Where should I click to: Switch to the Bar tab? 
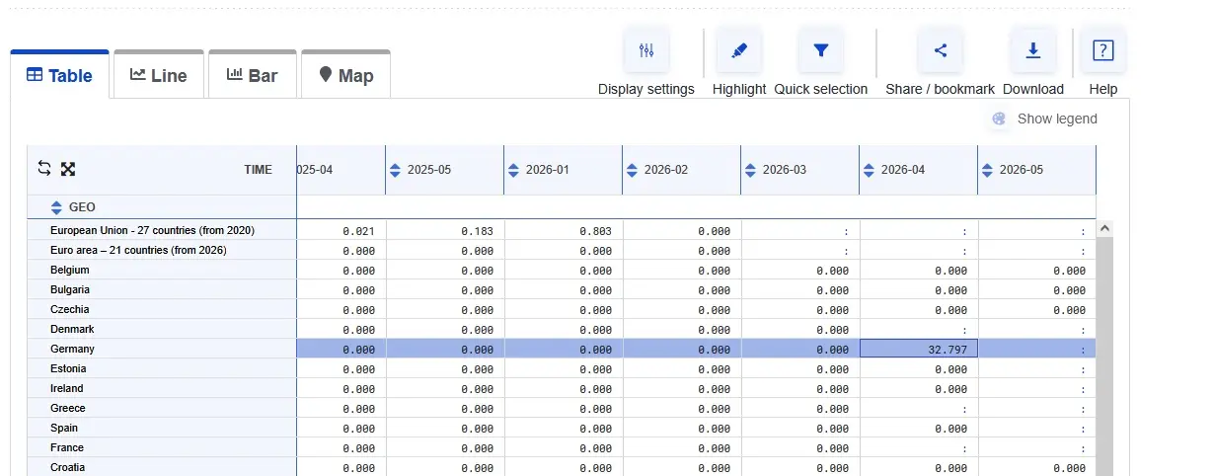tap(253, 75)
